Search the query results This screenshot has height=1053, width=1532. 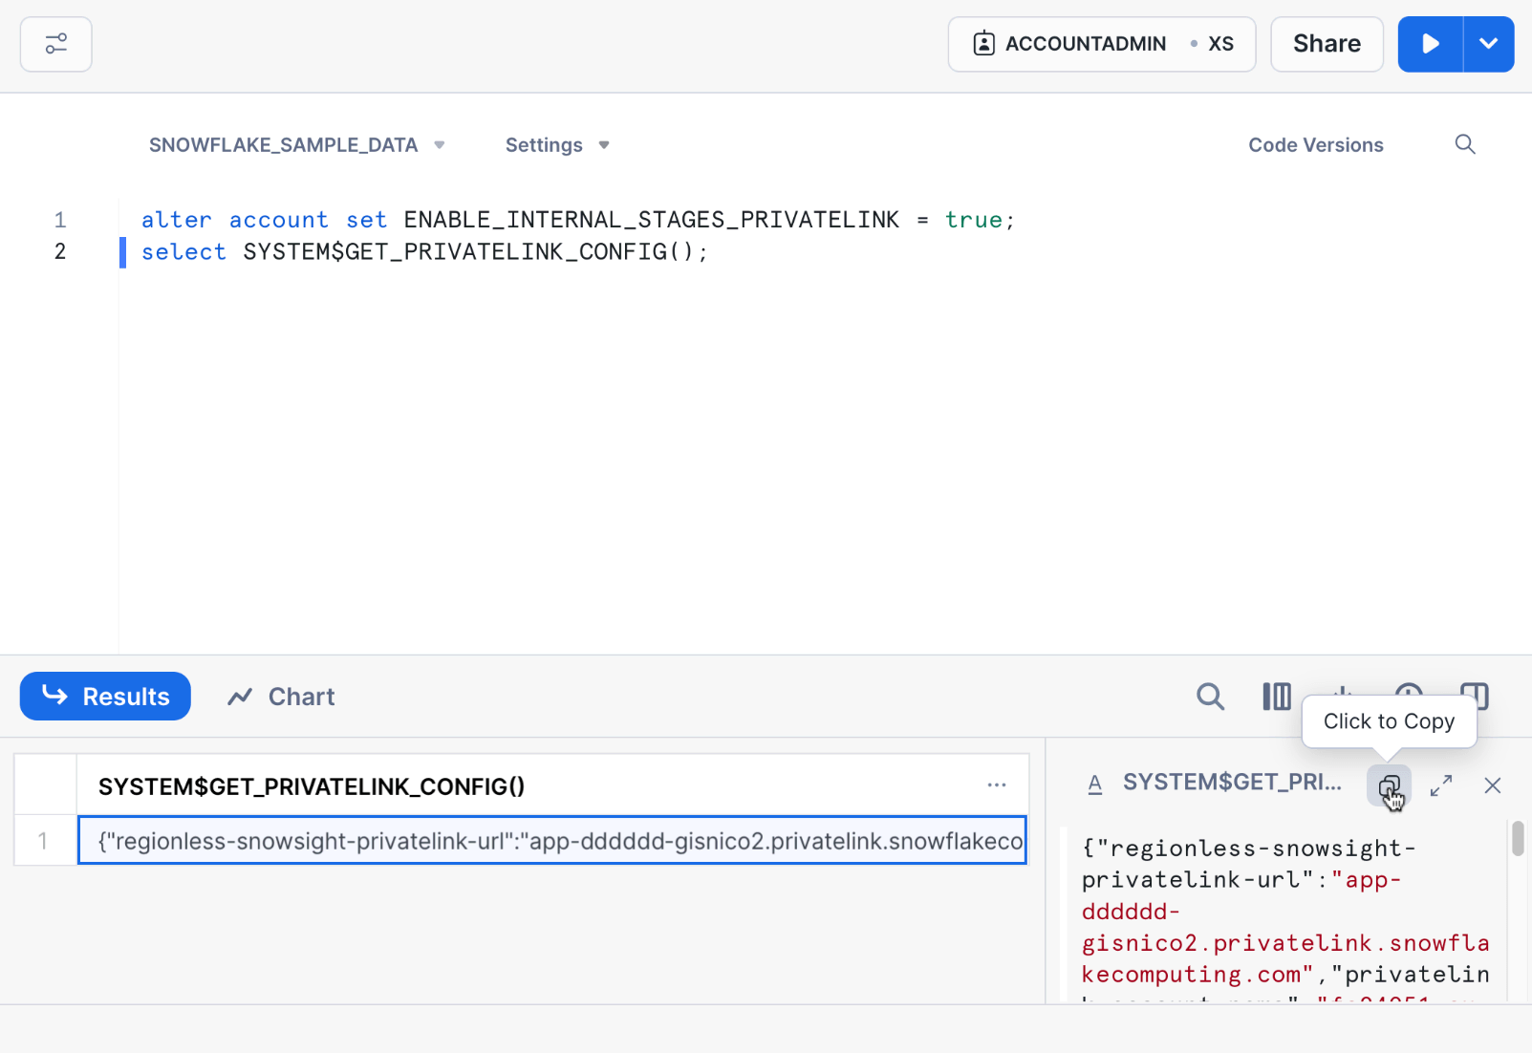(1210, 697)
